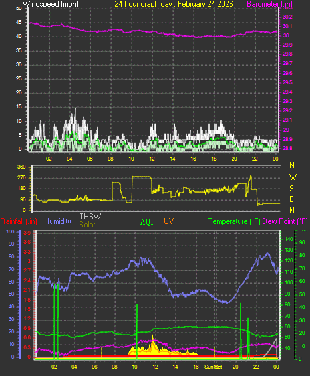This screenshot has width=310, height=376.
Task: Click the 'Windspeed (mph)' axis title
Action: pyautogui.click(x=50, y=4)
